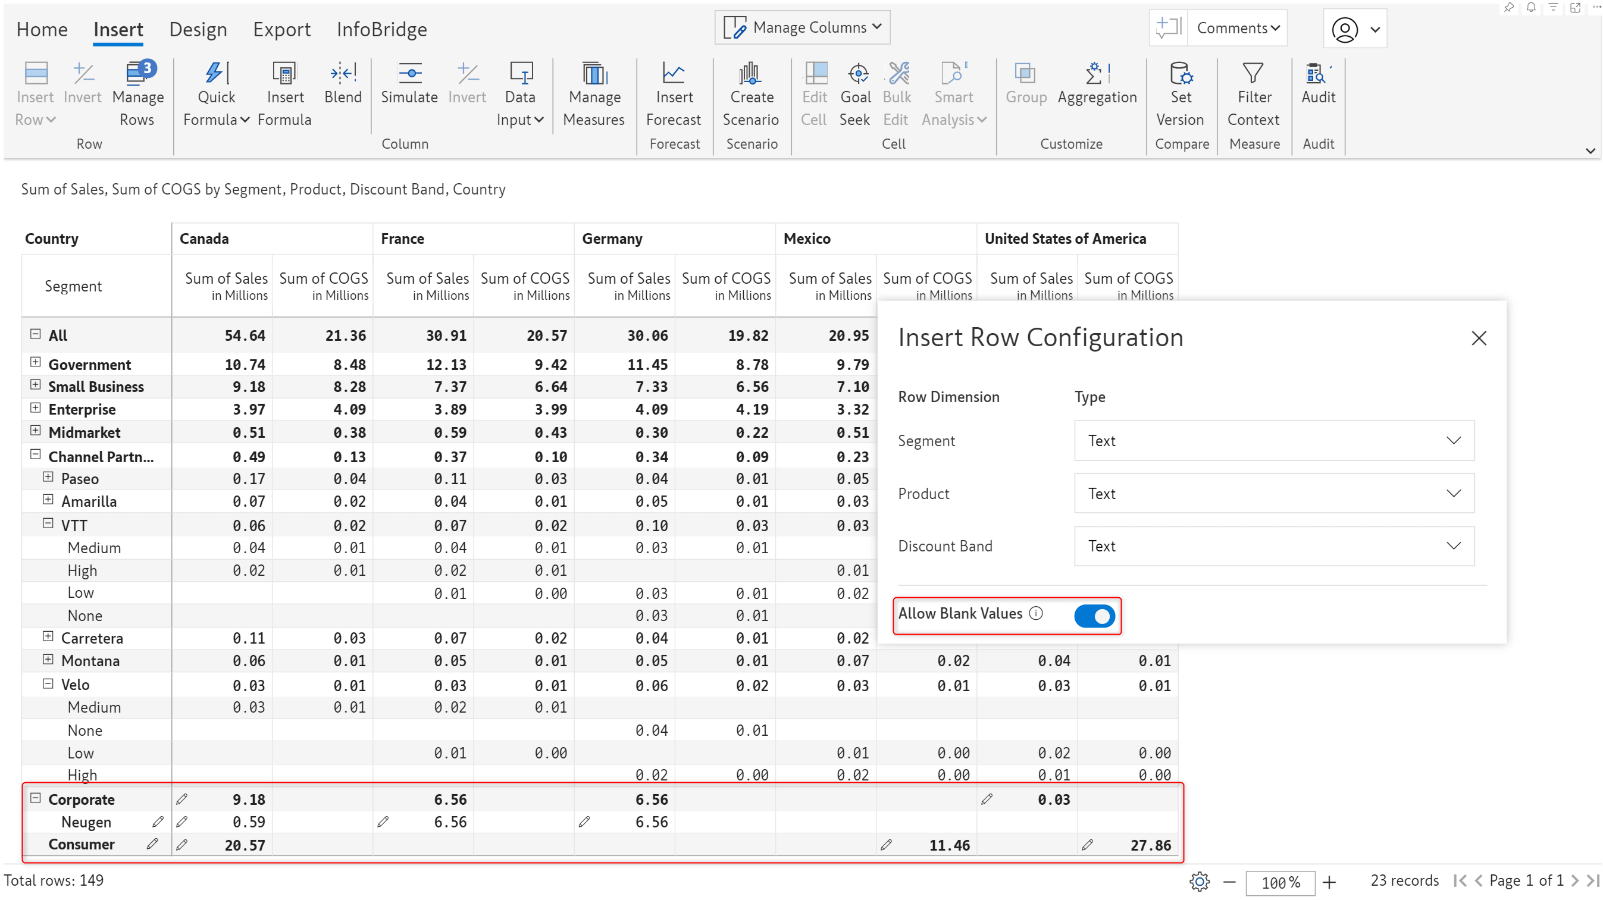Click the Group tool
Image resolution: width=1603 pixels, height=900 pixels.
click(1026, 83)
